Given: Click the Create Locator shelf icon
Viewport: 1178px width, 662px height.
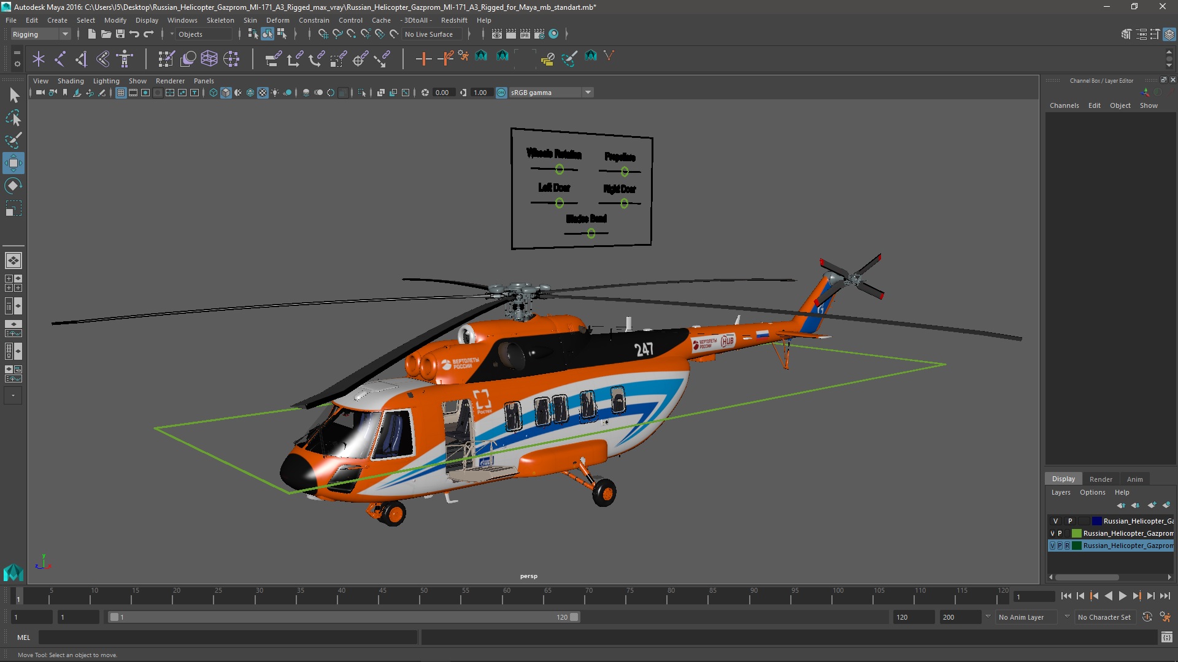Looking at the screenshot, I should pyautogui.click(x=39, y=59).
